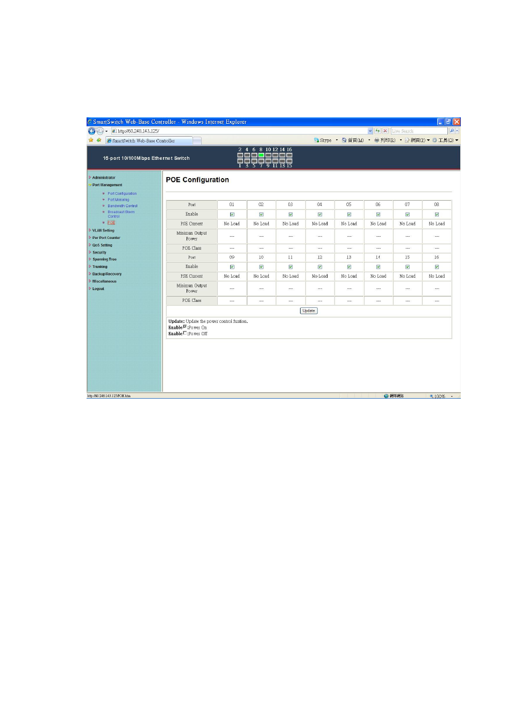Click the Live Search input box
513x727 pixels.
419,131
